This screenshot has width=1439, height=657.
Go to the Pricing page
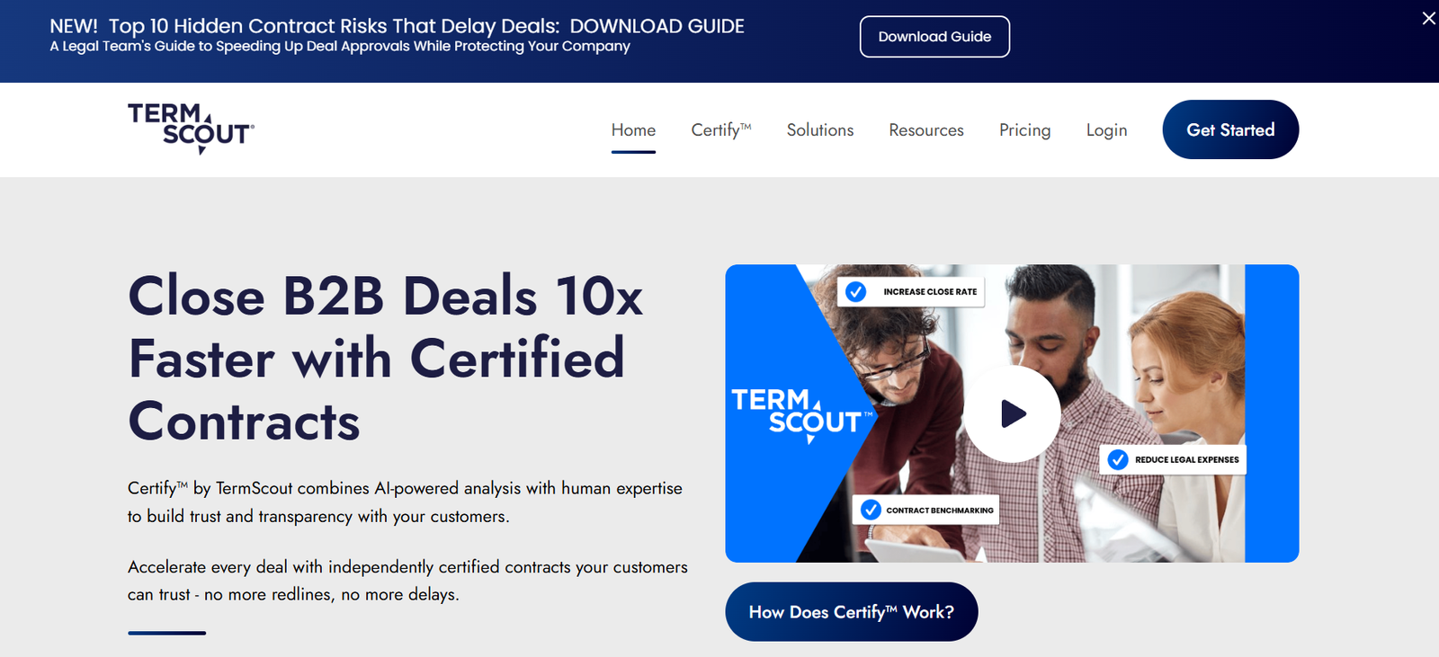(1024, 130)
